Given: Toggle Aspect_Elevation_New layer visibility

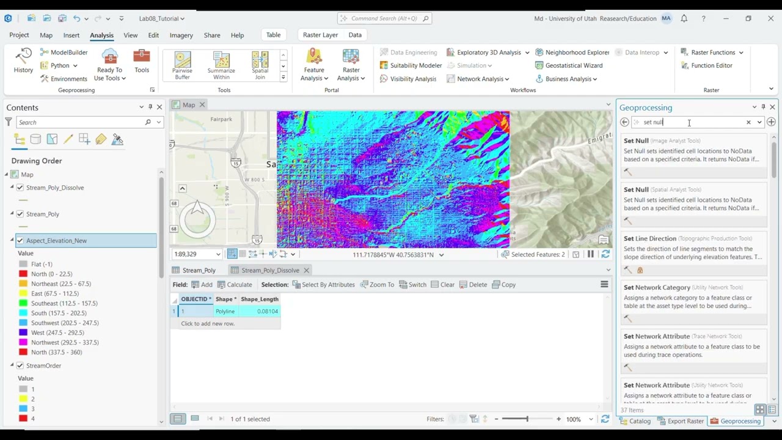Looking at the screenshot, I should (x=20, y=240).
